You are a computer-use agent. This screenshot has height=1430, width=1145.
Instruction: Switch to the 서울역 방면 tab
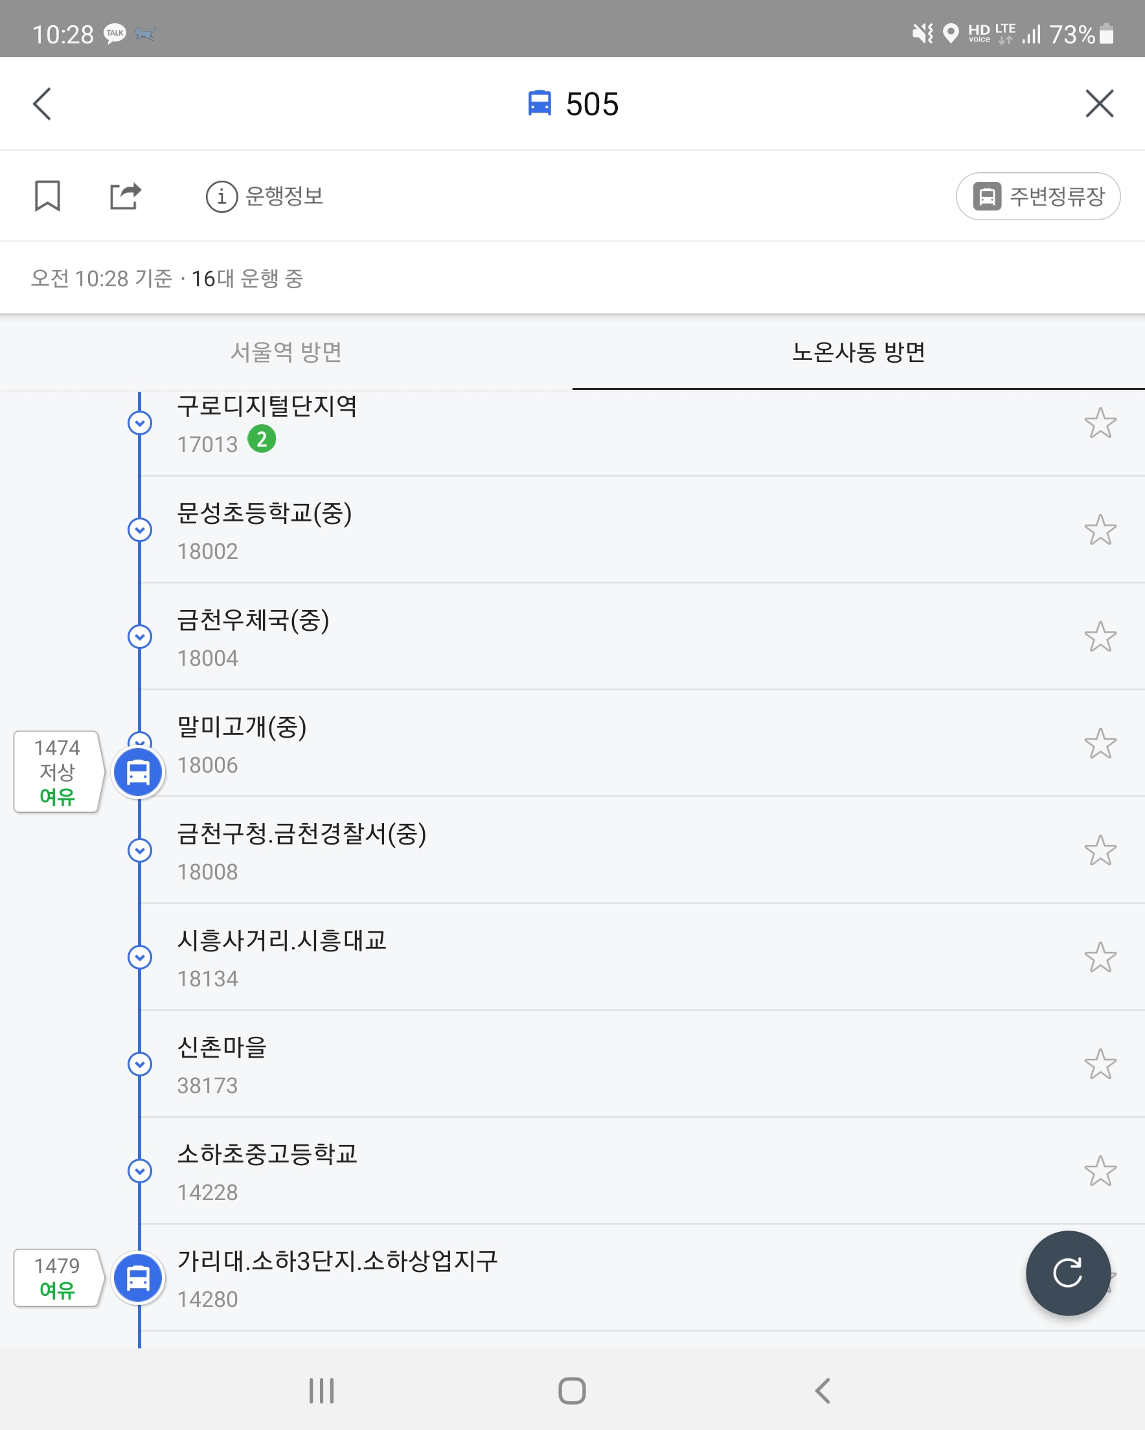pyautogui.click(x=286, y=352)
